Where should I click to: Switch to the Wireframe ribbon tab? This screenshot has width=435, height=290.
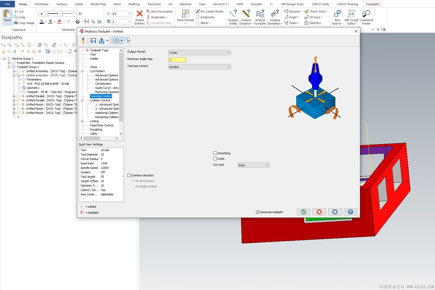point(41,4)
